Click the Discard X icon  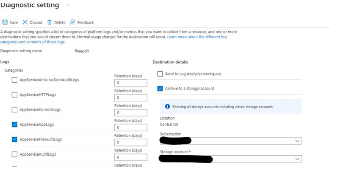tap(25, 22)
